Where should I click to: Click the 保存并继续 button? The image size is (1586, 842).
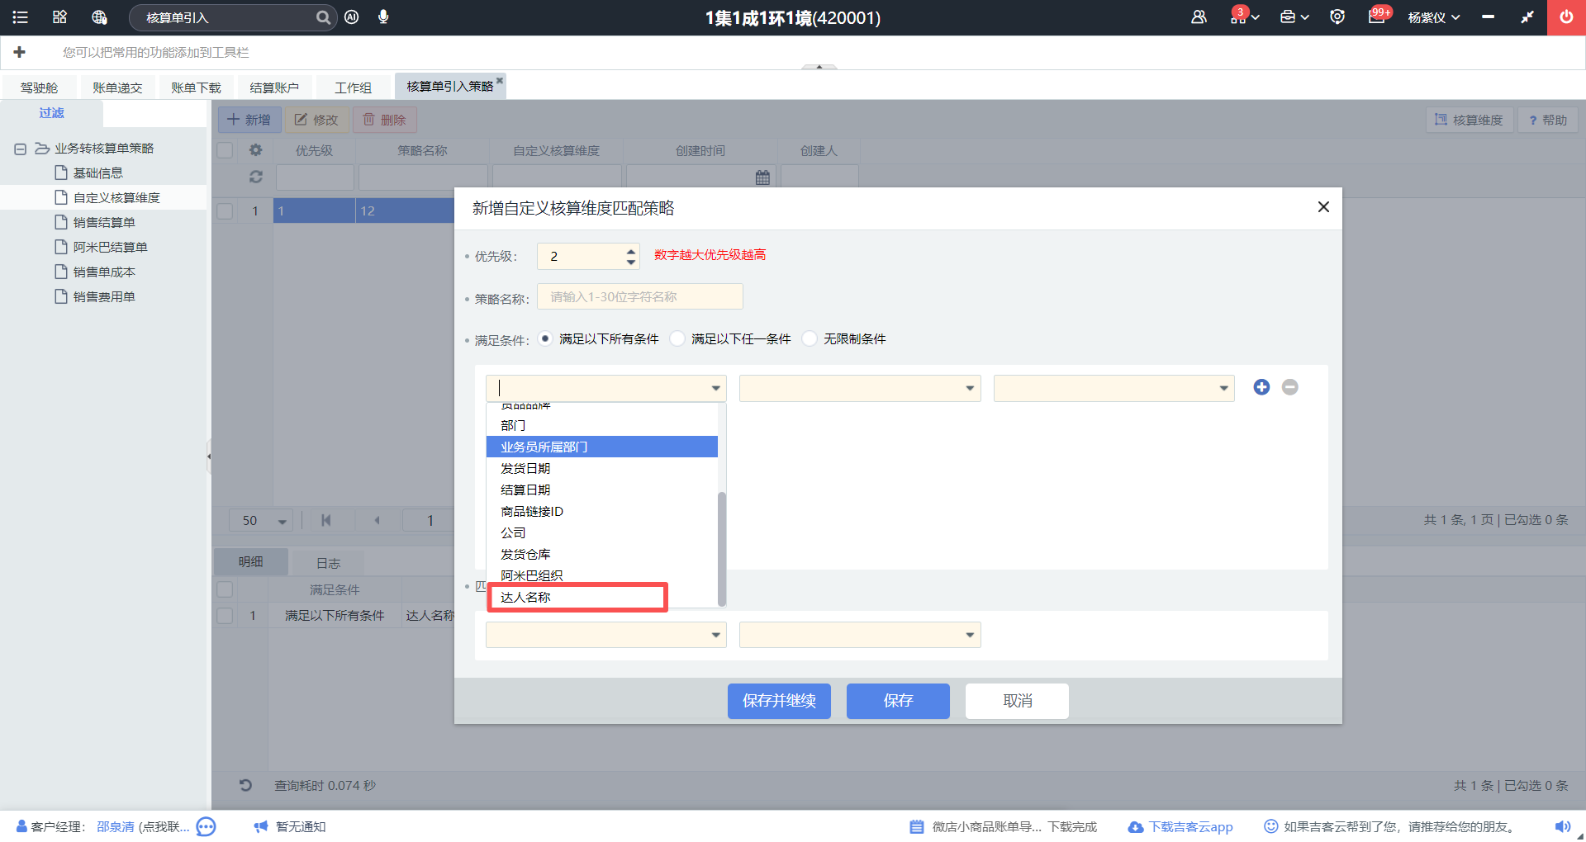coord(778,701)
